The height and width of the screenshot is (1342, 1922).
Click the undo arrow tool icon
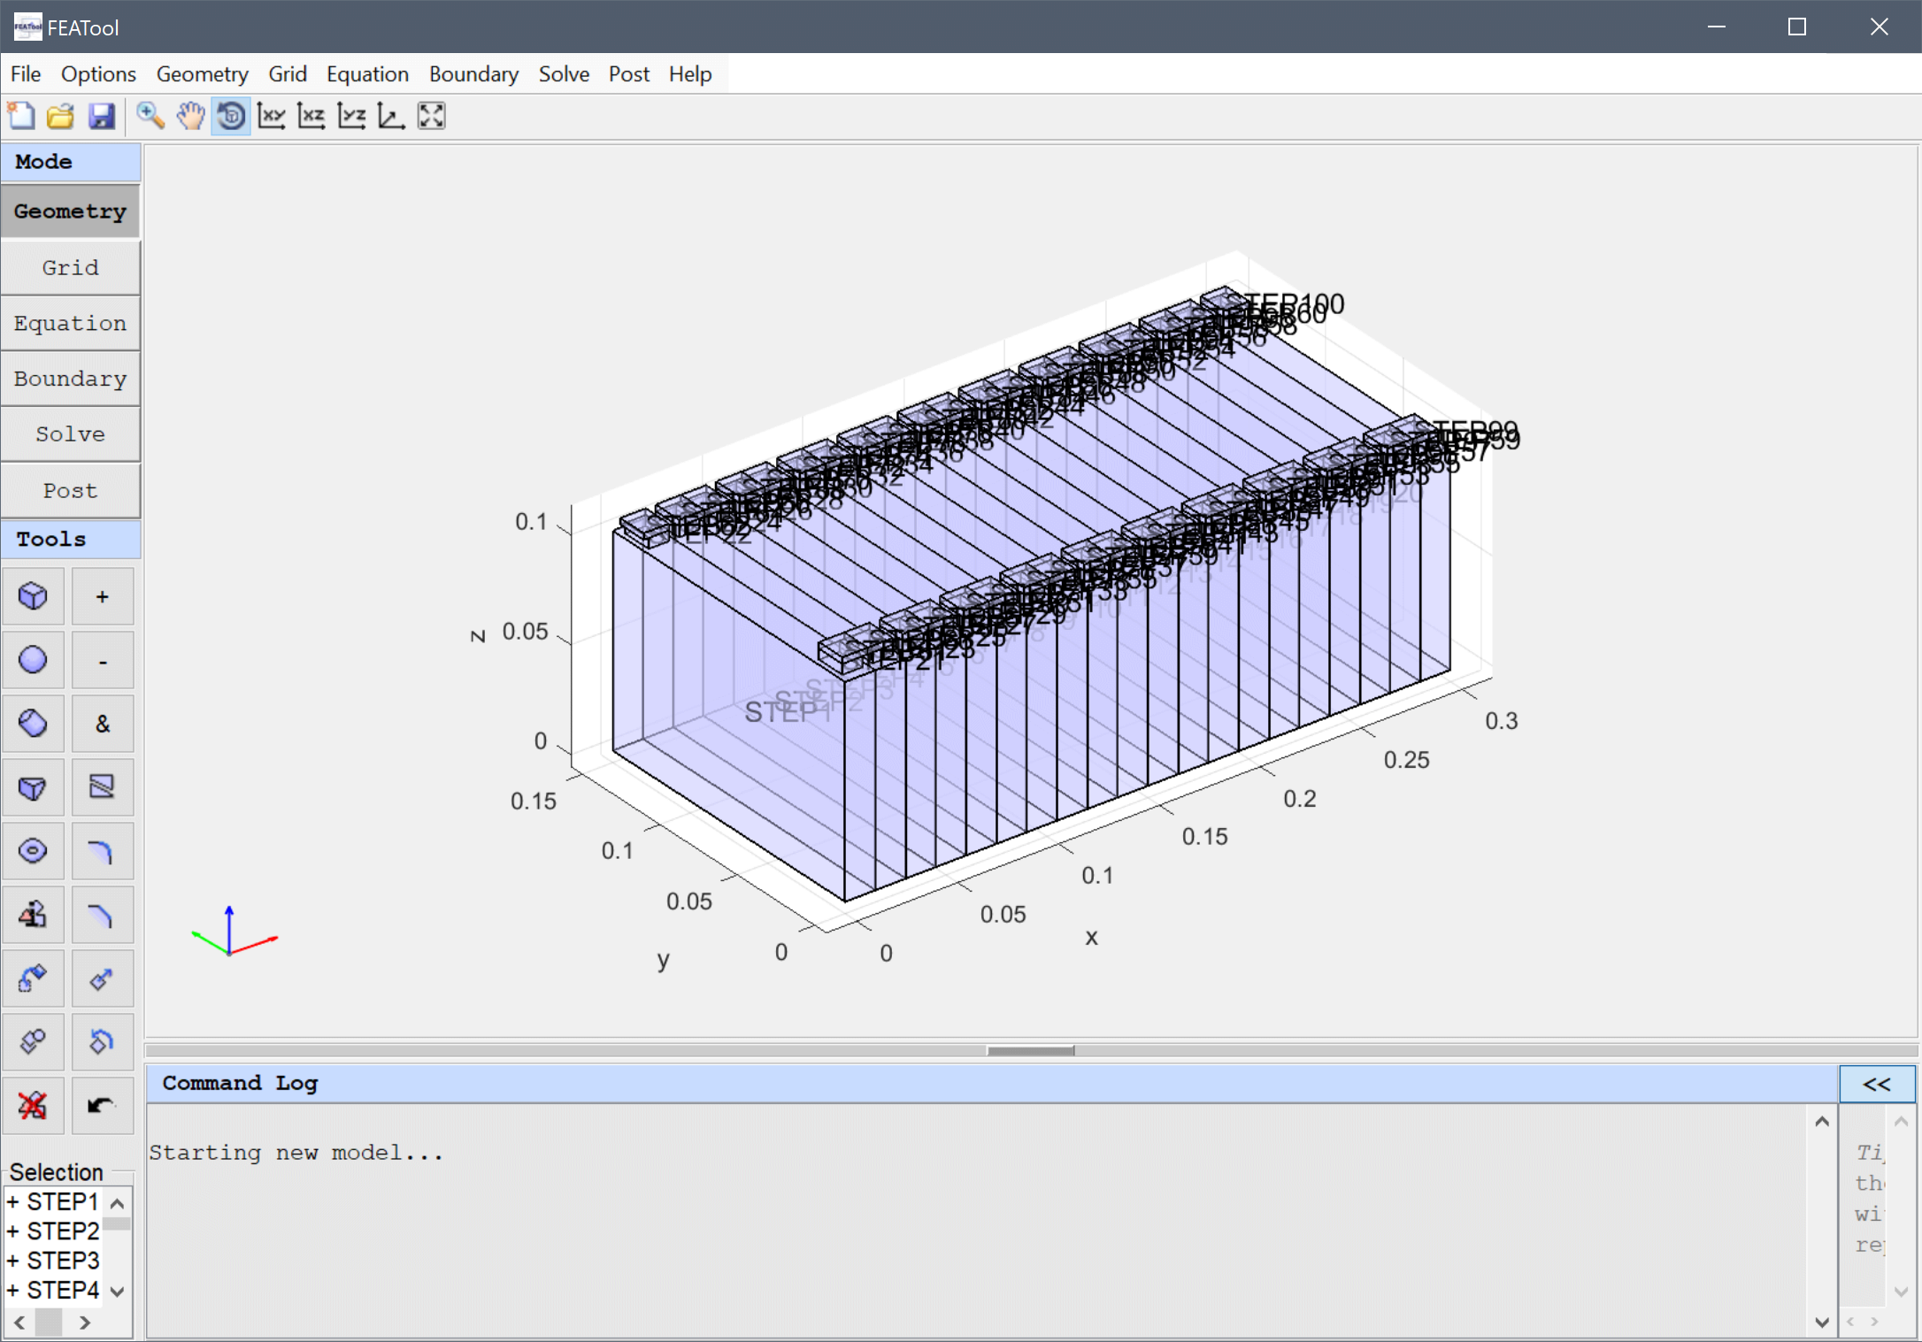point(102,1105)
